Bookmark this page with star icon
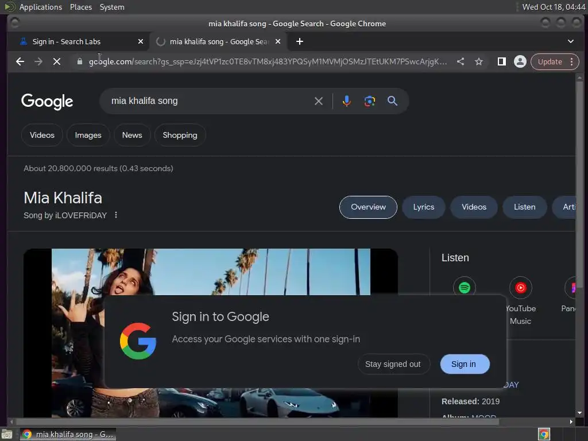Screen dimensions: 588x441 point(478,61)
